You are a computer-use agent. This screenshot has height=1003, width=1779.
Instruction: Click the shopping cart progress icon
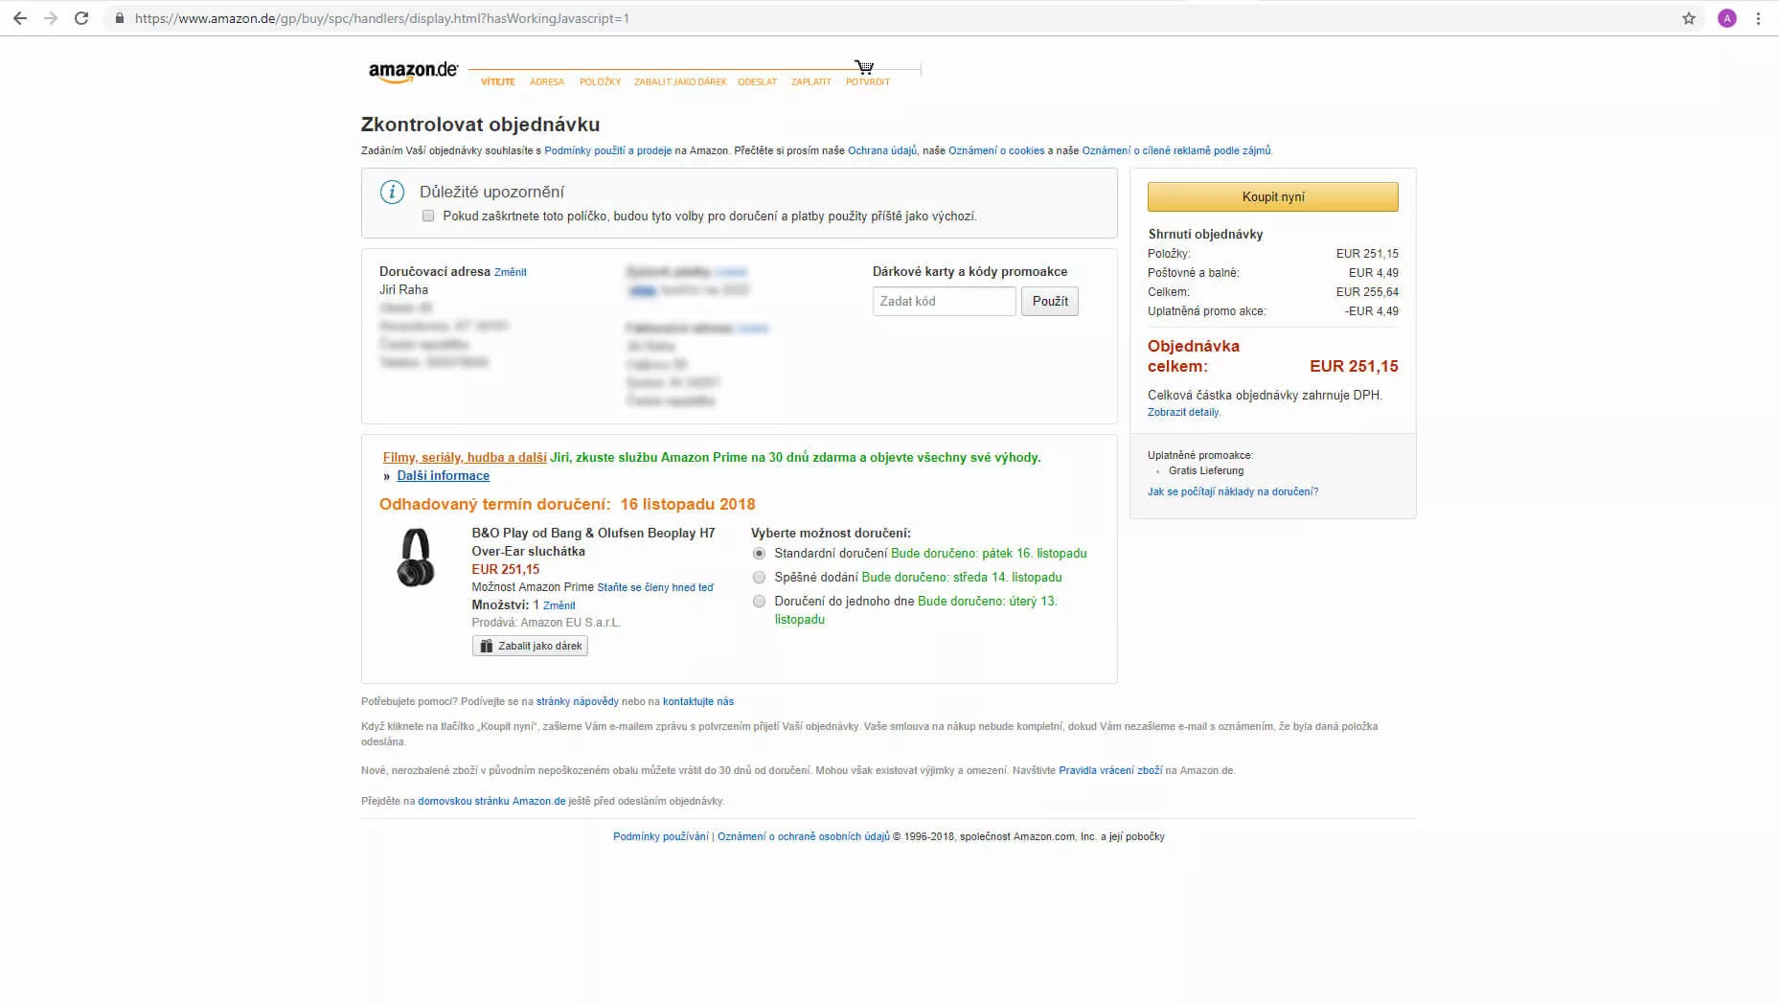[x=864, y=66]
